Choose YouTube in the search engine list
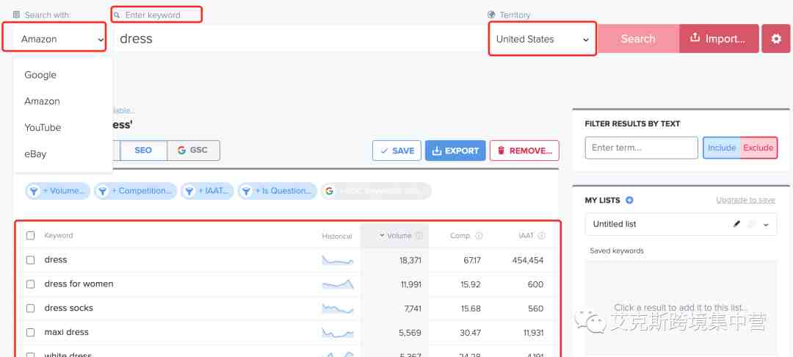 point(43,127)
